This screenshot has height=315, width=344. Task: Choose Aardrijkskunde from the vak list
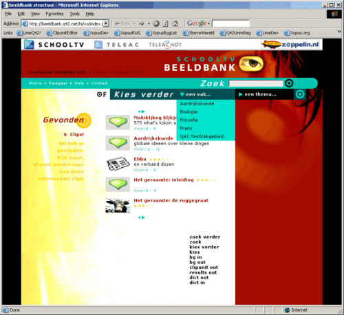click(x=197, y=104)
